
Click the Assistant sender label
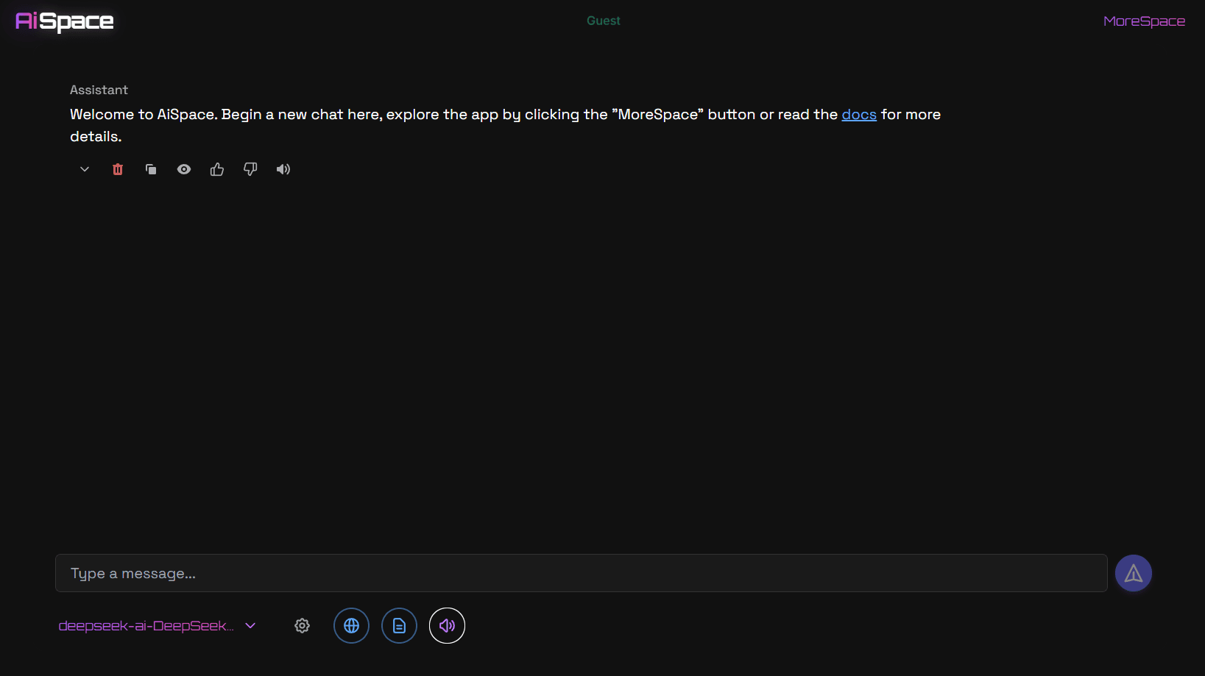[99, 90]
